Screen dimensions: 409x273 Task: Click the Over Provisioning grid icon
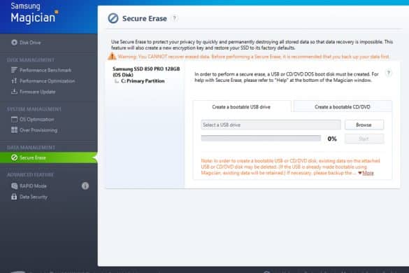(x=14, y=129)
